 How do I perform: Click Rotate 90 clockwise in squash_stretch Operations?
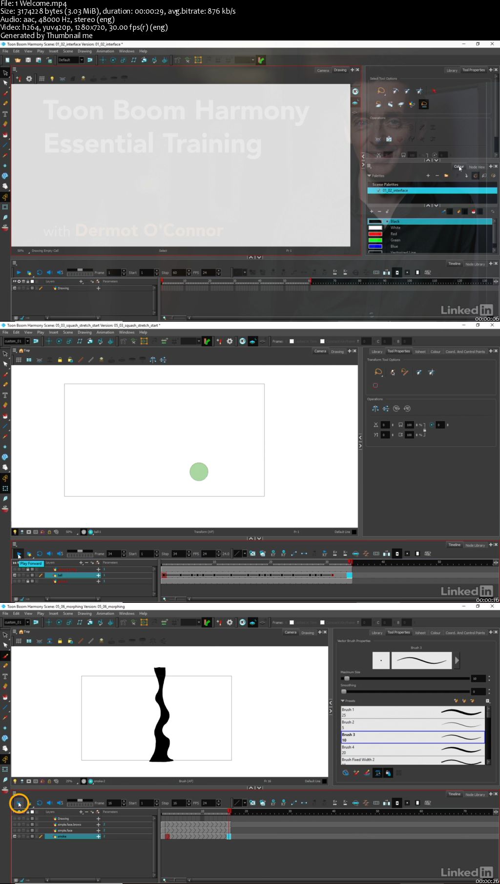396,409
